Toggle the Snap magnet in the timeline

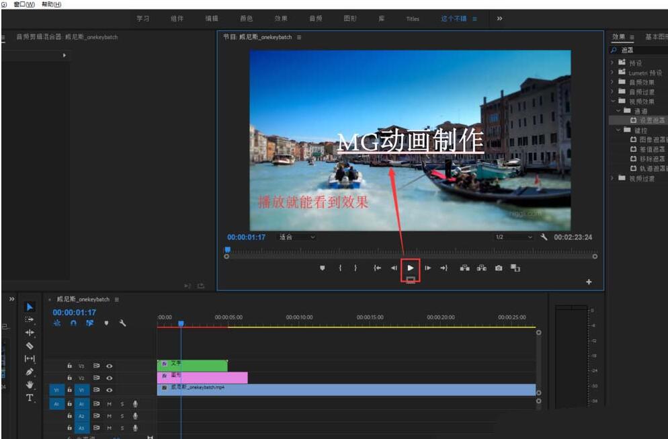pyautogui.click(x=73, y=323)
